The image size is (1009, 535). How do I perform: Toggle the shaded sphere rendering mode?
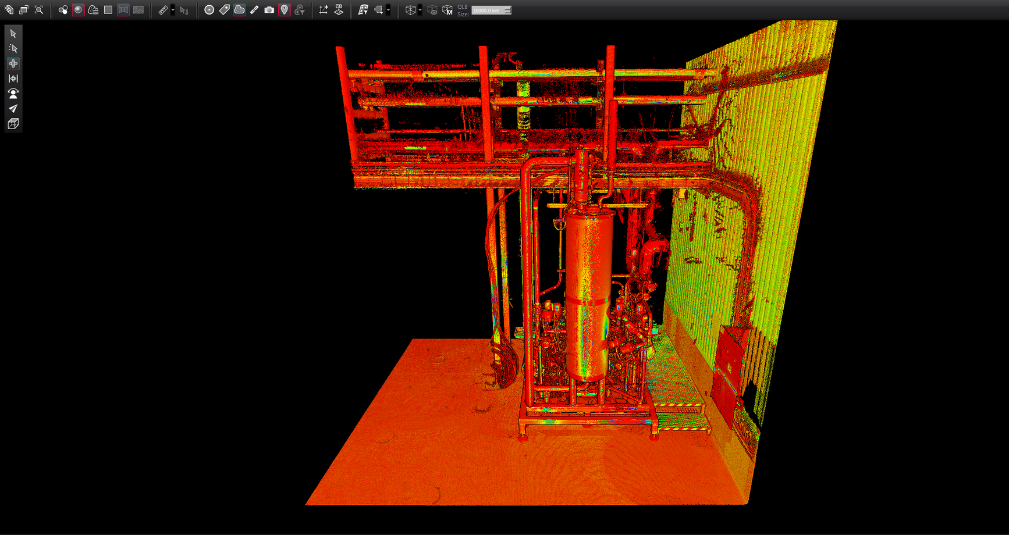click(78, 10)
